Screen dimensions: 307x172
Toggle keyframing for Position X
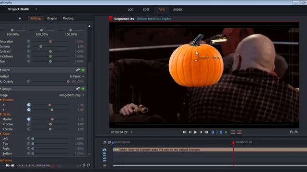[29, 105]
